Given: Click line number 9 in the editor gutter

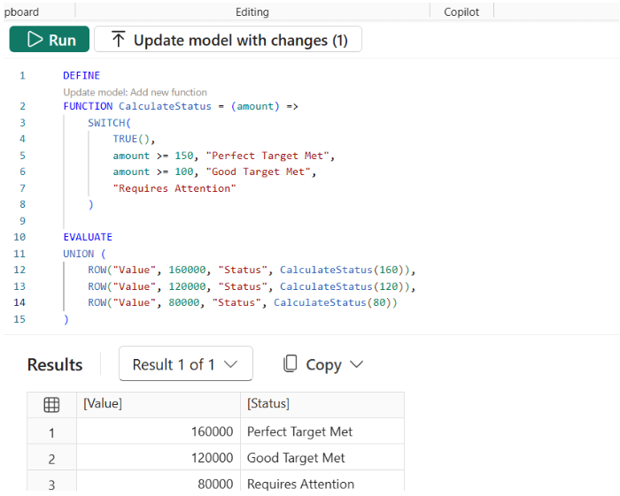Looking at the screenshot, I should point(22,220).
